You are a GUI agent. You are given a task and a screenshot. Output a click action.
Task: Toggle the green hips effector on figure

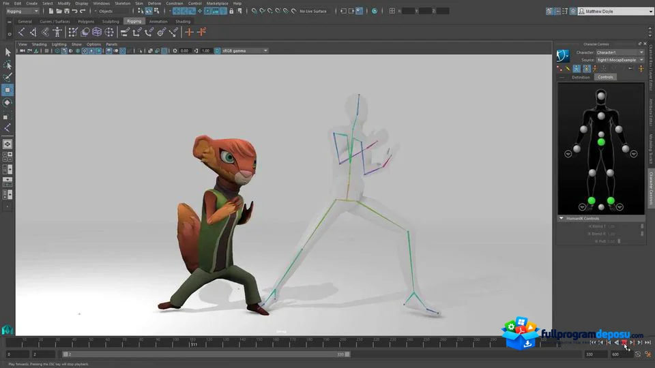600,142
